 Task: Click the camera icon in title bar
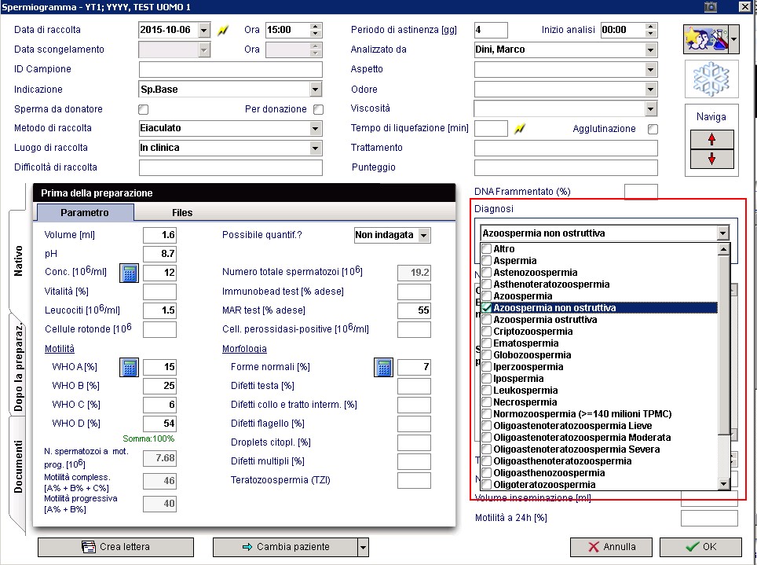point(710,7)
